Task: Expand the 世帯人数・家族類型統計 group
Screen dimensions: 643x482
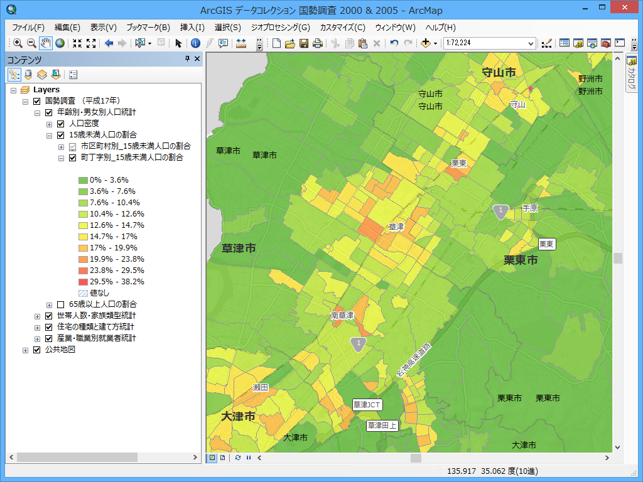Action: tap(37, 316)
